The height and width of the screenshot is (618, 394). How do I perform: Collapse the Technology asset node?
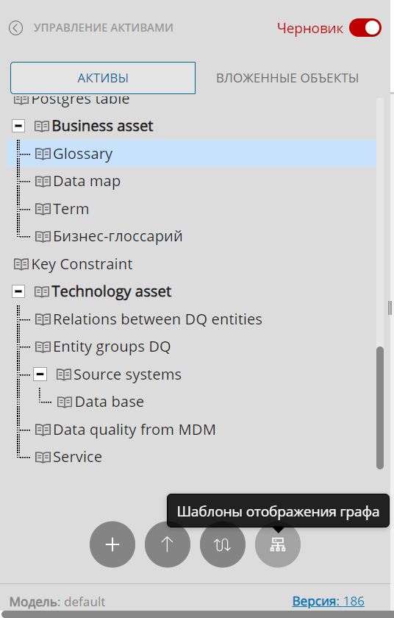point(18,291)
